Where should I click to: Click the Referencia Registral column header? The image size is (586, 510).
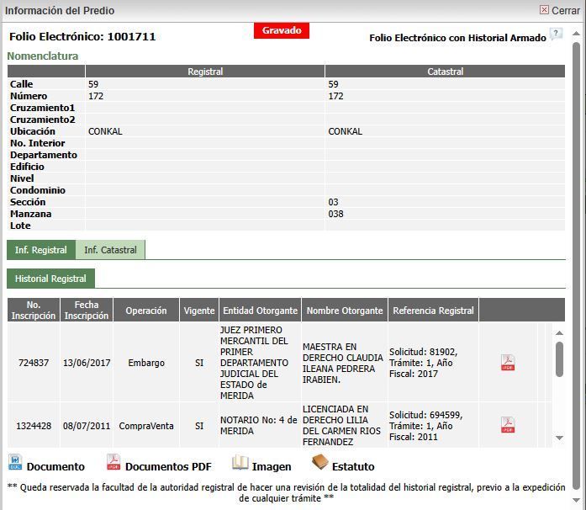click(x=433, y=311)
